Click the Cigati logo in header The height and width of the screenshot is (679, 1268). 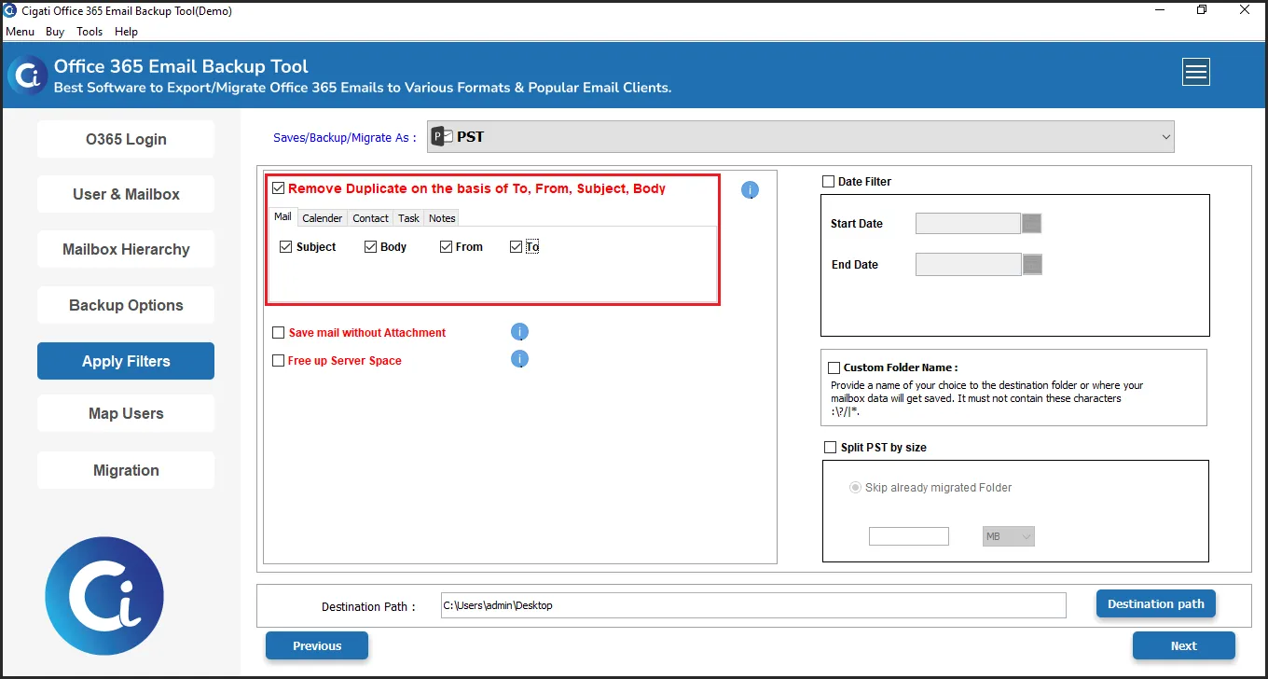(x=28, y=76)
